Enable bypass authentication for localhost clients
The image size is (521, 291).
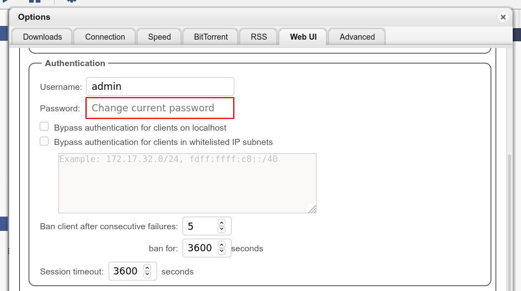click(x=45, y=127)
